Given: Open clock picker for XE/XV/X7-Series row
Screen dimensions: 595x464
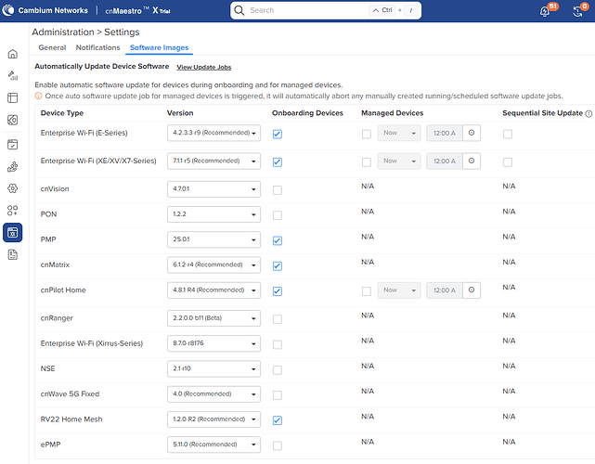Looking at the screenshot, I should tap(472, 161).
